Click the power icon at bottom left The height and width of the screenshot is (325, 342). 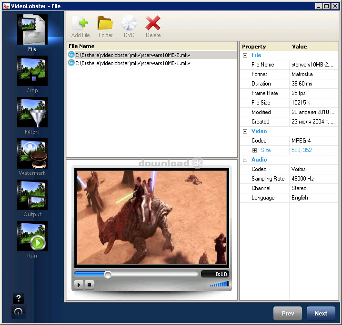click(18, 312)
